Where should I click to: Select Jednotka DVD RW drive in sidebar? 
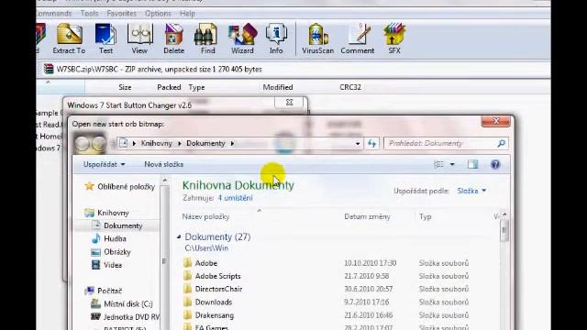click(125, 317)
